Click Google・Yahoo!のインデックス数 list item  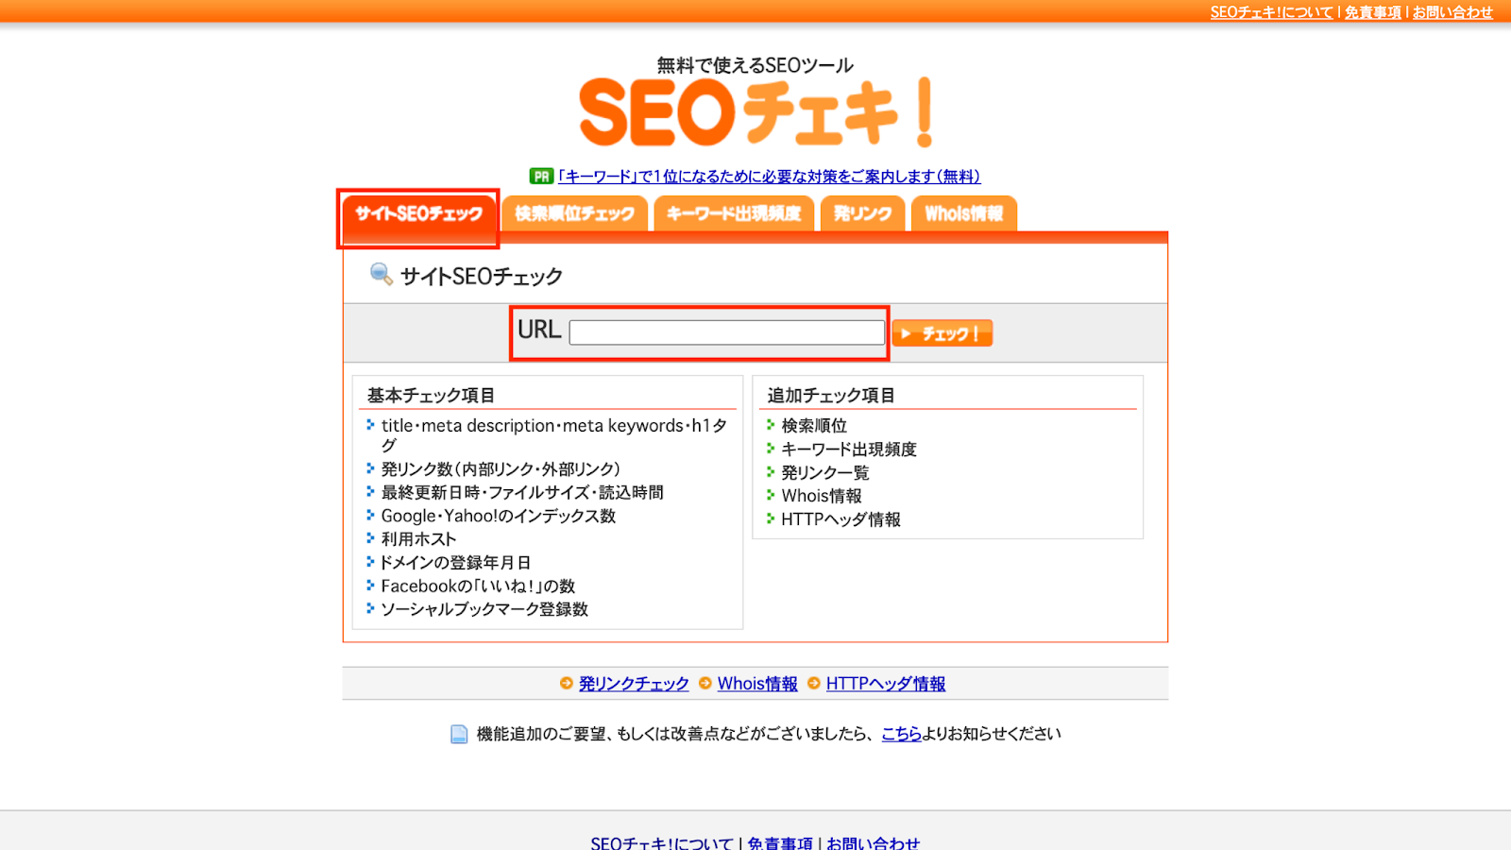(499, 517)
